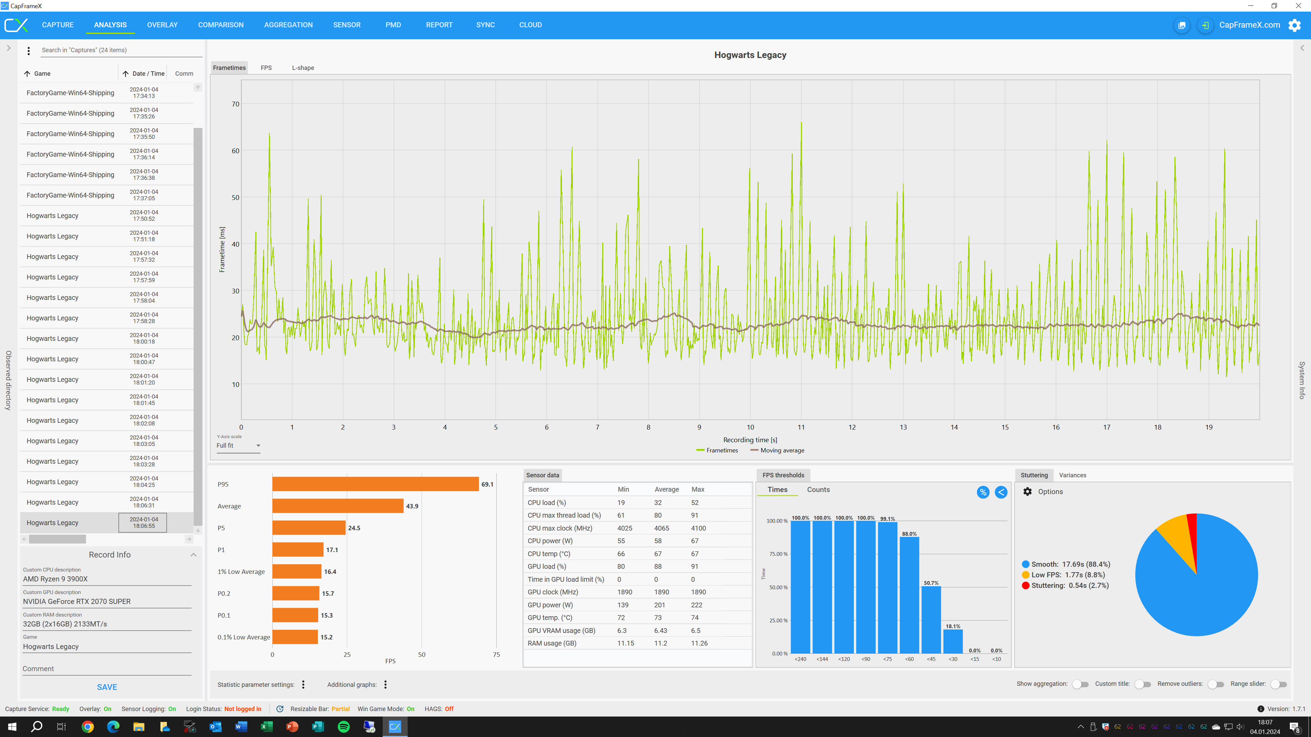
Task: Click the less-than icon in FPS thresholds
Action: coord(1001,492)
